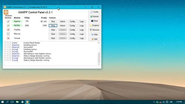Click the IND language indicator
The width and height of the screenshot is (185, 104).
coord(171,102)
